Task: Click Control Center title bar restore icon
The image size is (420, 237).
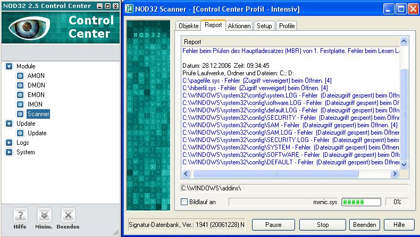Action: pos(108,6)
